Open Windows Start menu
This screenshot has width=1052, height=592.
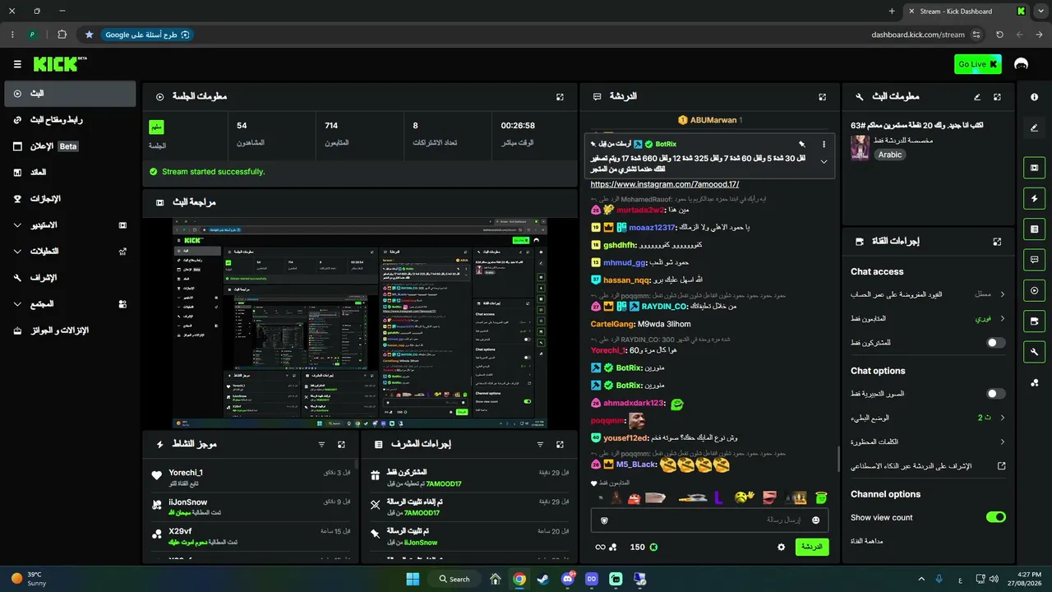(x=413, y=579)
